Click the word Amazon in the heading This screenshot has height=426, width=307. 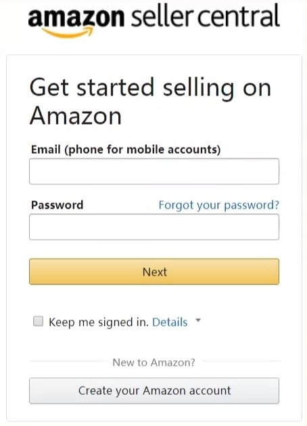76,116
